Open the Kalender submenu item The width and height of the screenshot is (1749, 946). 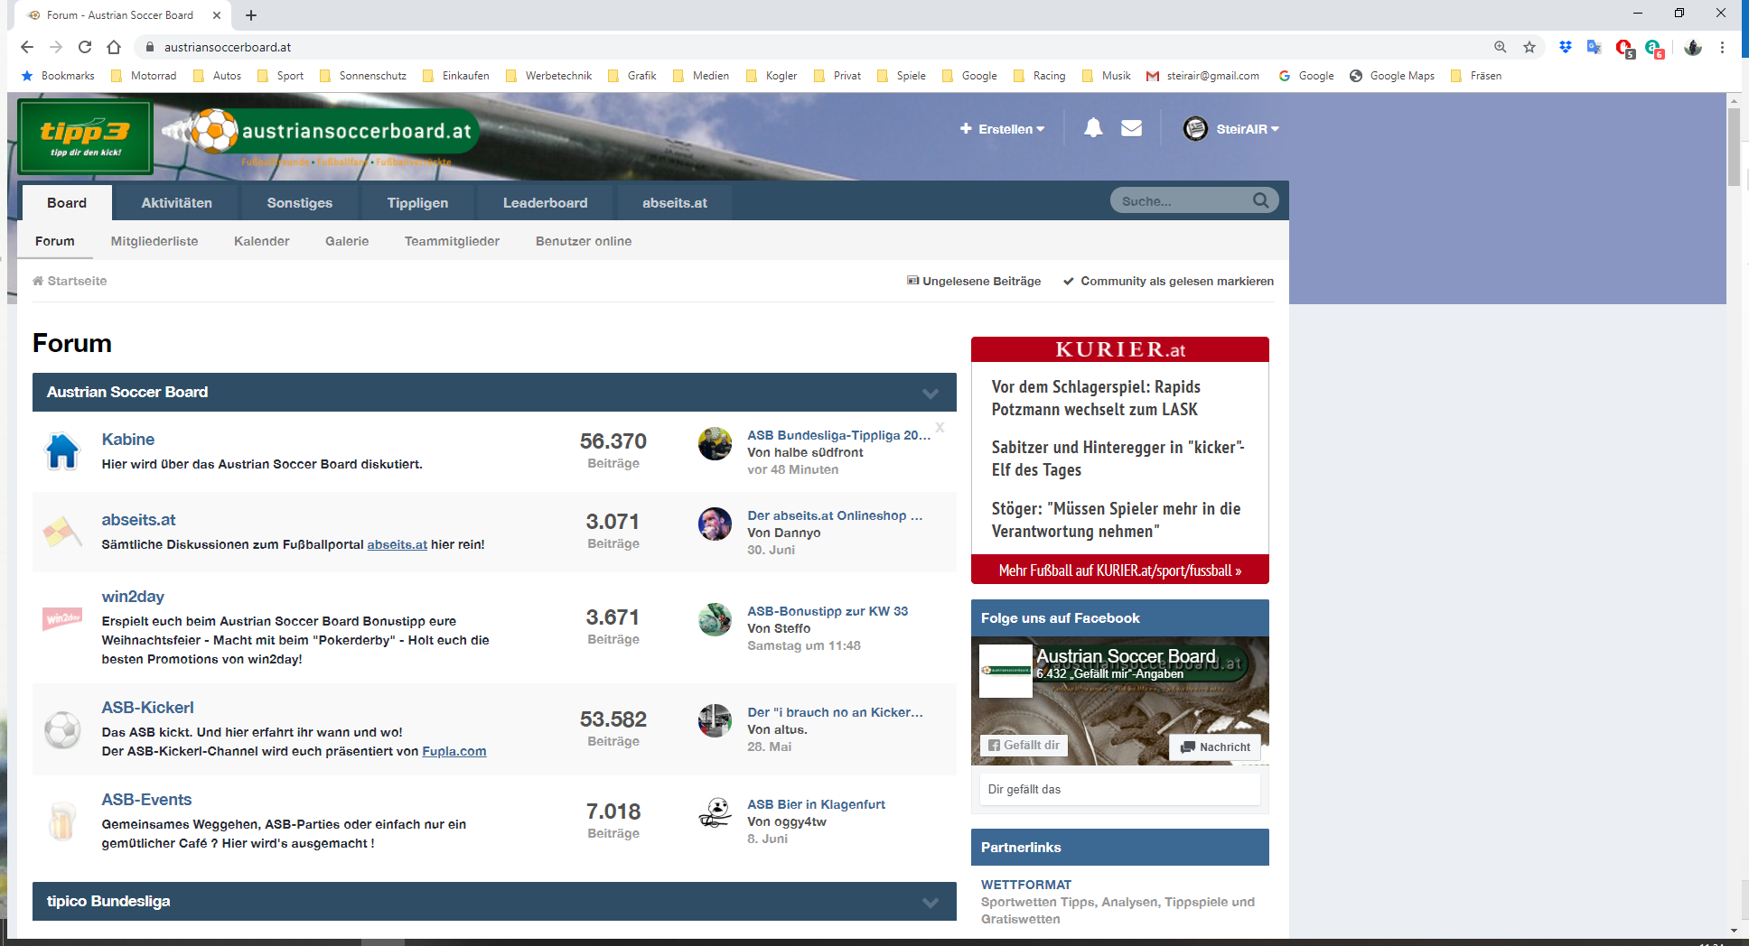click(262, 241)
